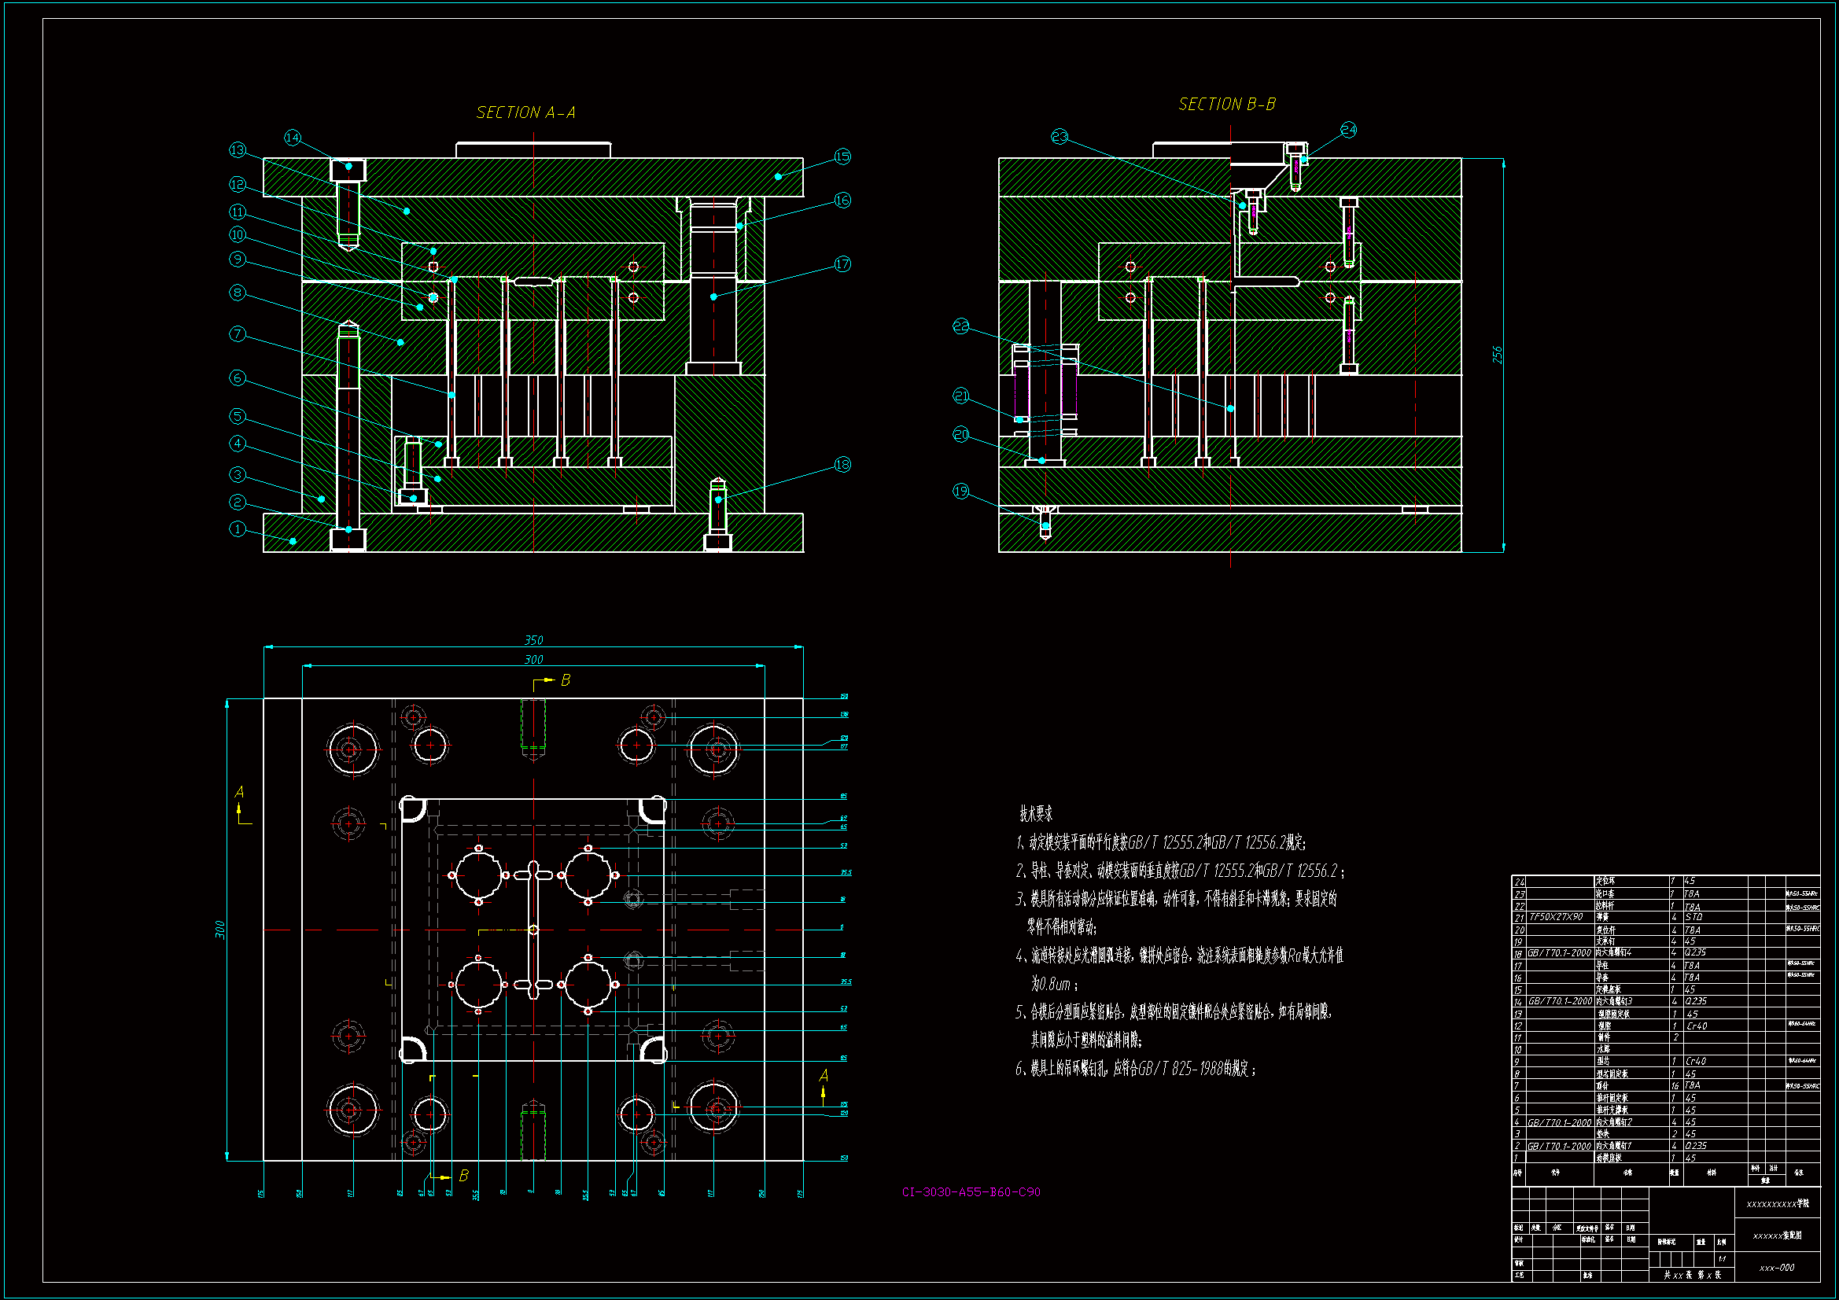The height and width of the screenshot is (1300, 1839).
Task: Select part balloon number 14
Action: pyautogui.click(x=293, y=138)
